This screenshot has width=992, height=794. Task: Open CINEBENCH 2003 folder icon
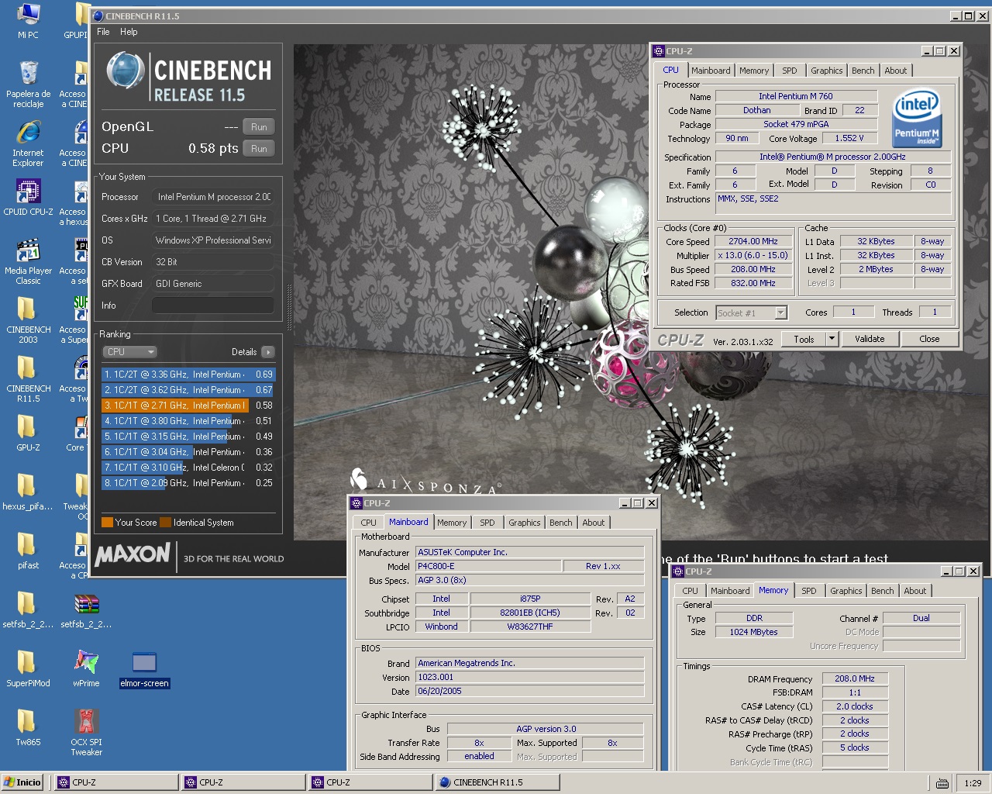pos(28,320)
